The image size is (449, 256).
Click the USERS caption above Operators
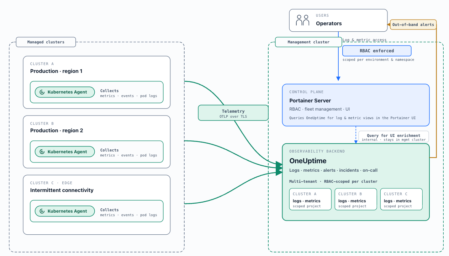tap(322, 16)
